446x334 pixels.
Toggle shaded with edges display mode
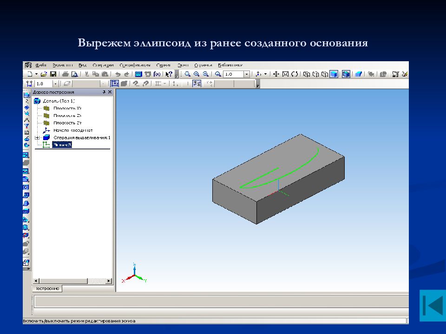point(346,74)
